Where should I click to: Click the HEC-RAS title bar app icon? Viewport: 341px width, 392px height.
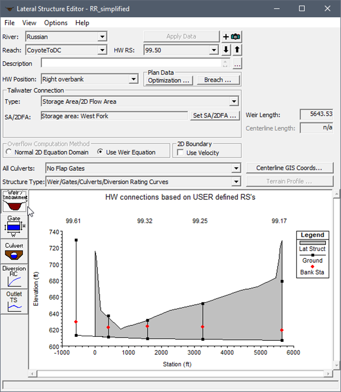pos(9,9)
